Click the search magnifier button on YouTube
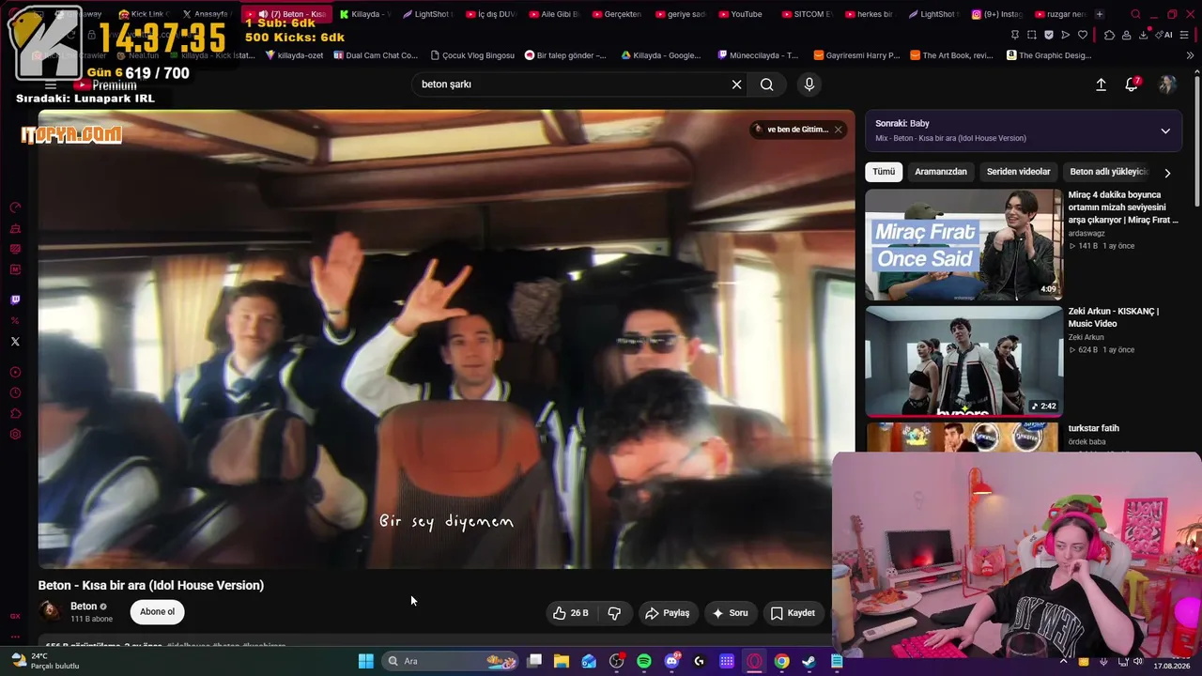The height and width of the screenshot is (676, 1202). click(x=767, y=84)
